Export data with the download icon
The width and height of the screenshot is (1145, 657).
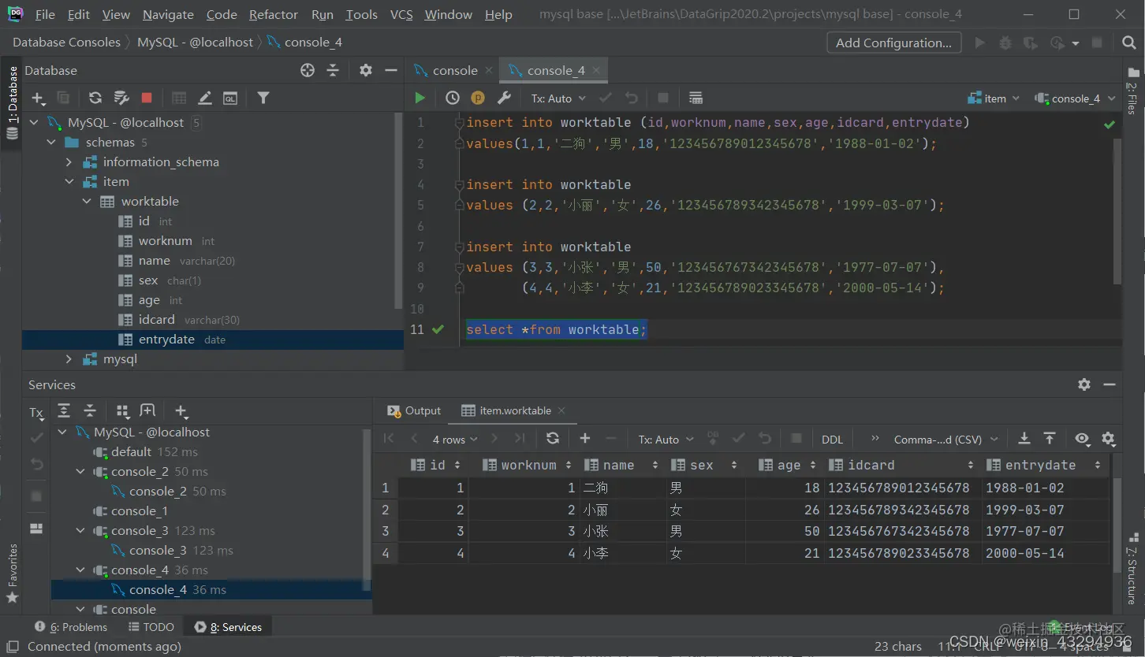1024,439
